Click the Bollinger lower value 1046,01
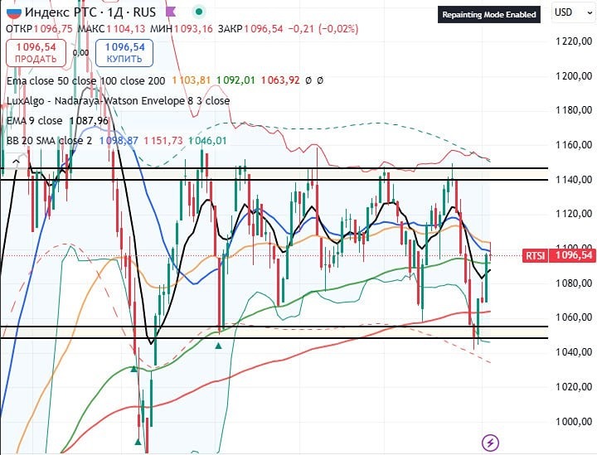597x455 pixels. (207, 141)
